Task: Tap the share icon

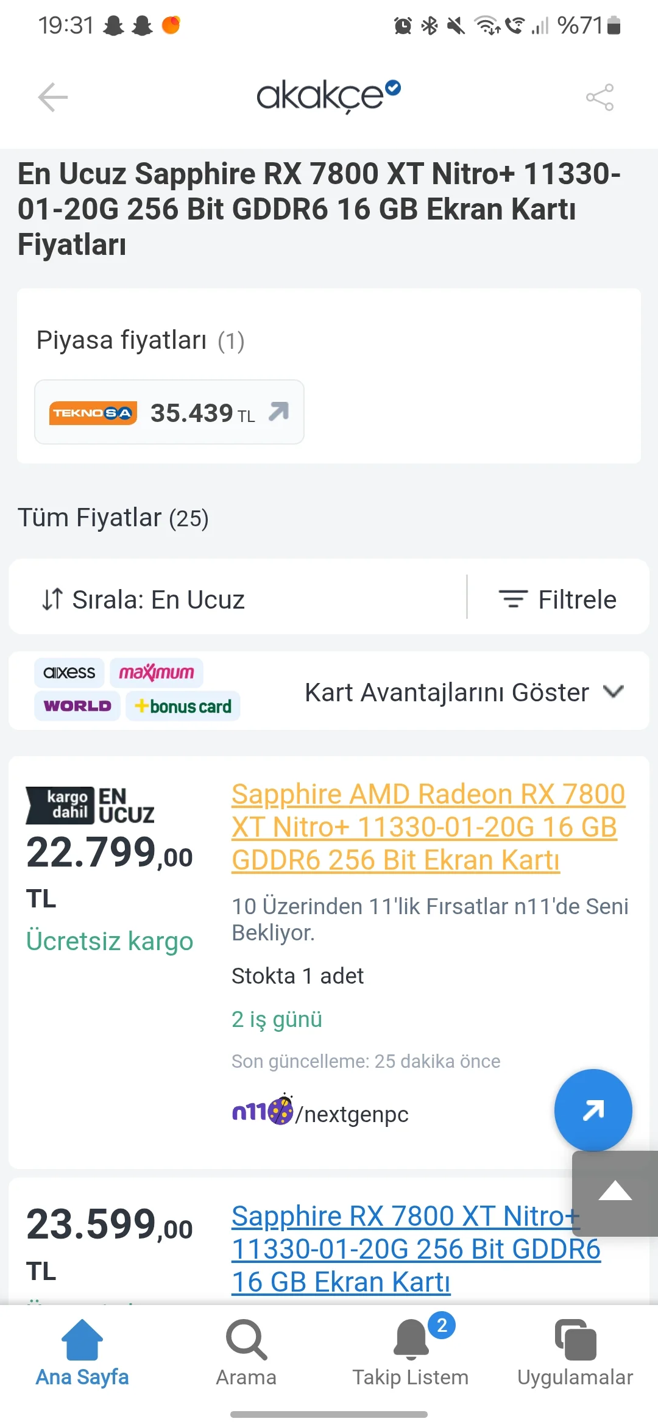Action: 600,97
